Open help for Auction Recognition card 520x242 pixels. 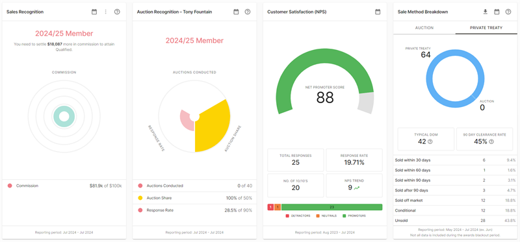click(x=248, y=12)
